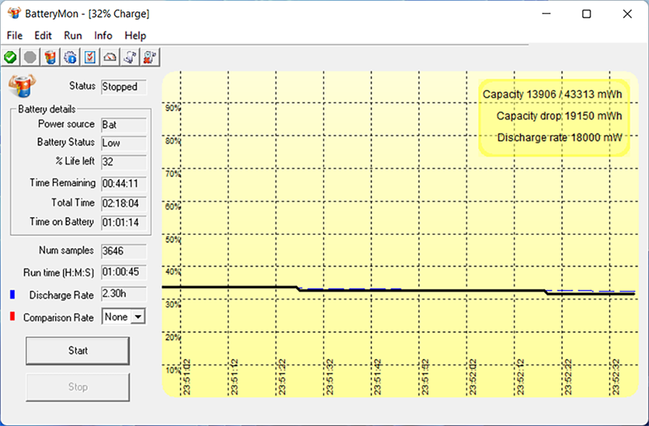649x426 pixels.
Task: Open the checklist configuration toolbar icon
Action: (90, 57)
